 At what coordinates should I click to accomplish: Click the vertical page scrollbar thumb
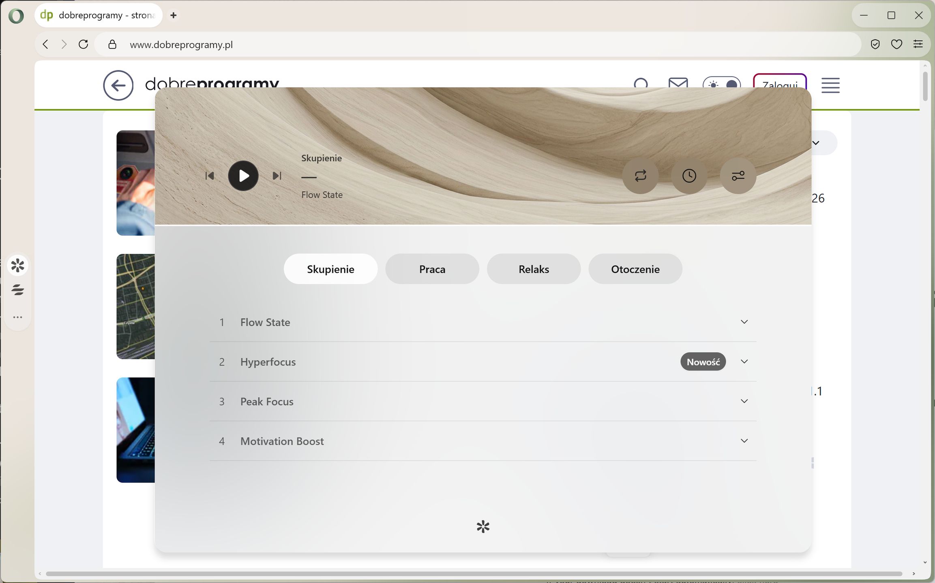[x=925, y=86]
